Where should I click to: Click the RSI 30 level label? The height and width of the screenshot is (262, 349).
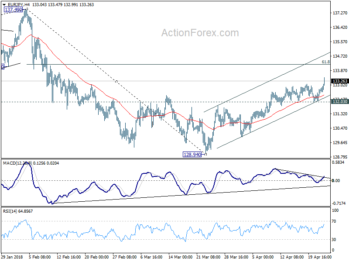pos(334,240)
